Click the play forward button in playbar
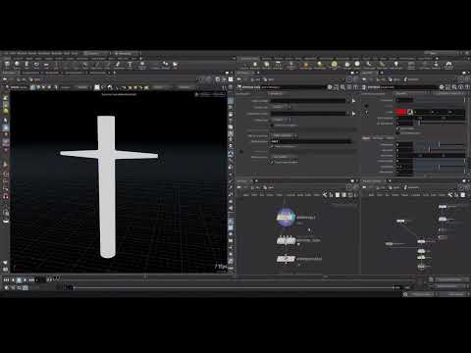 [x=25, y=279]
